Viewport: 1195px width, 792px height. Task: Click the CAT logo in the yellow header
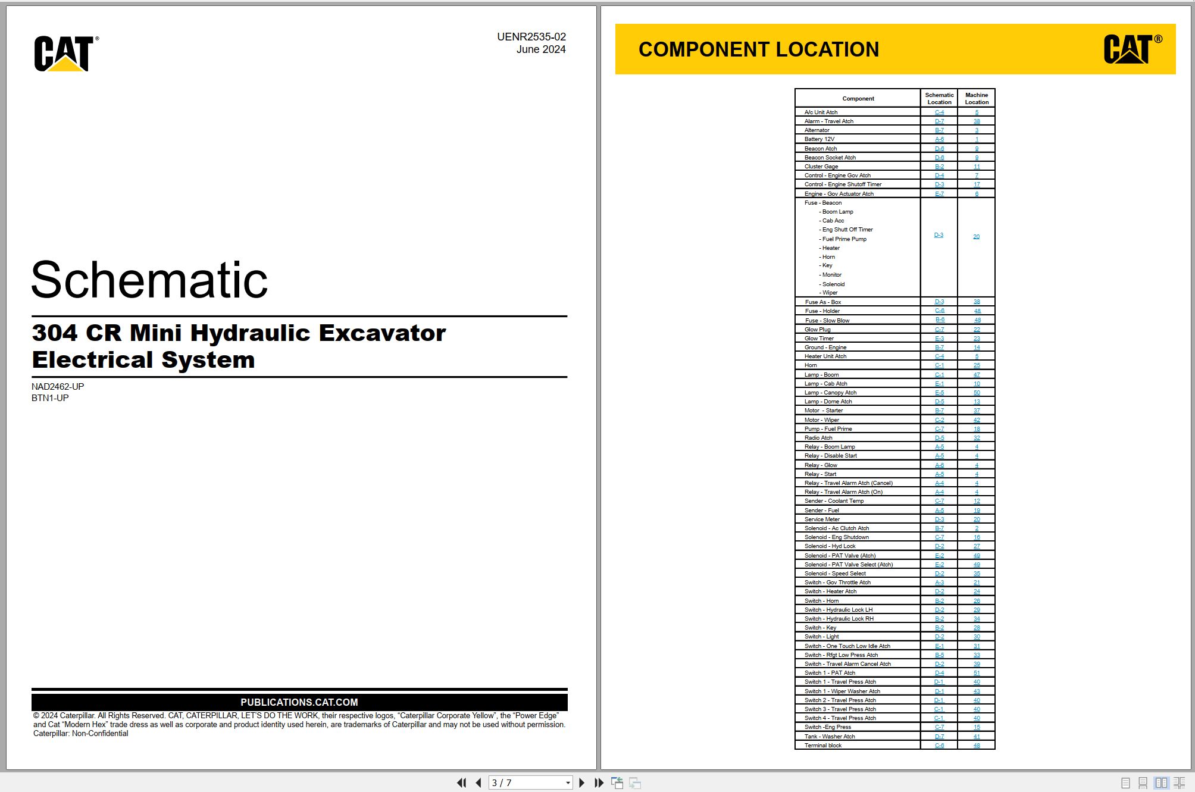1133,49
